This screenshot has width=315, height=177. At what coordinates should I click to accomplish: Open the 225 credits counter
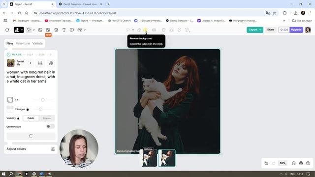coord(284,29)
